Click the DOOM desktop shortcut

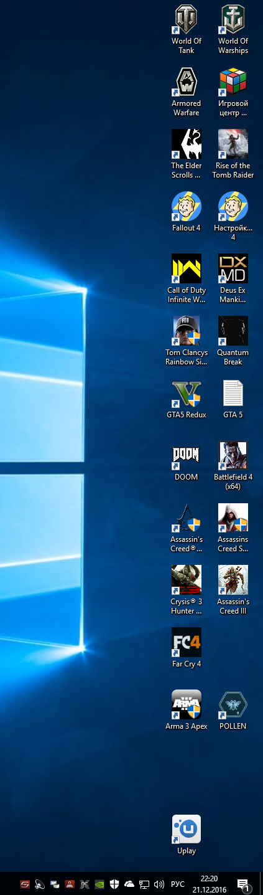187,457
